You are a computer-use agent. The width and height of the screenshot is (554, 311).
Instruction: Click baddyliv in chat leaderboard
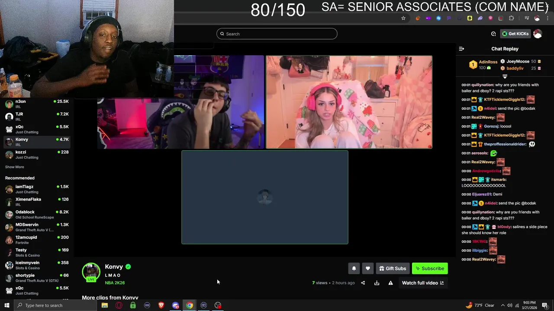tap(515, 68)
